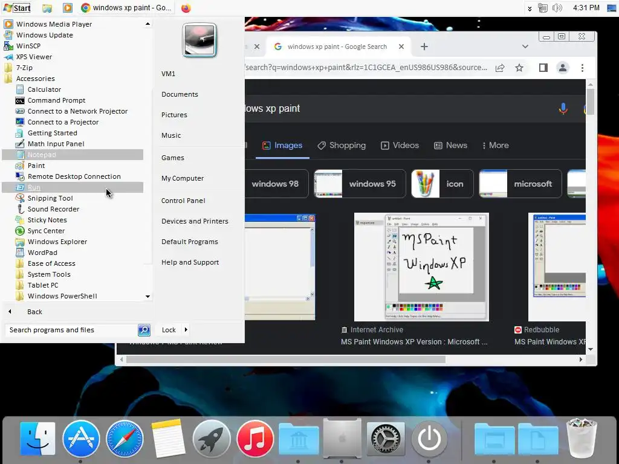The image size is (619, 464).
Task: Open Chrome profile avatar button
Action: pyautogui.click(x=563, y=68)
